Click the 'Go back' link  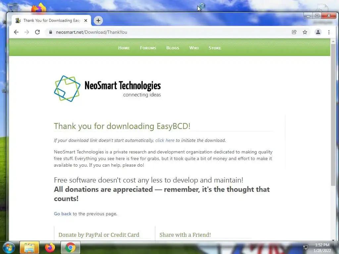click(63, 214)
